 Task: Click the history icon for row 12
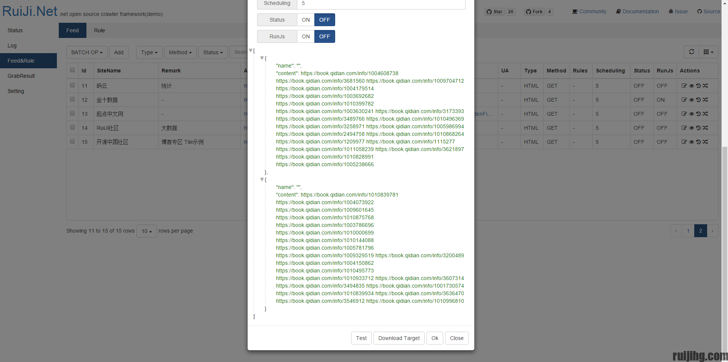click(698, 100)
